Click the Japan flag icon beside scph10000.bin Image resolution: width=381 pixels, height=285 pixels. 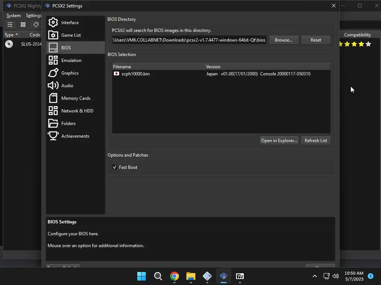[x=116, y=74]
